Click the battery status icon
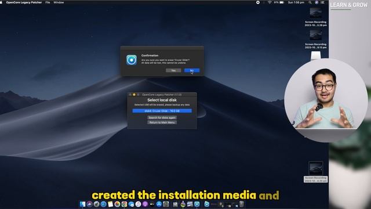Viewport: 371px width, 209px height. pyautogui.click(x=282, y=2)
